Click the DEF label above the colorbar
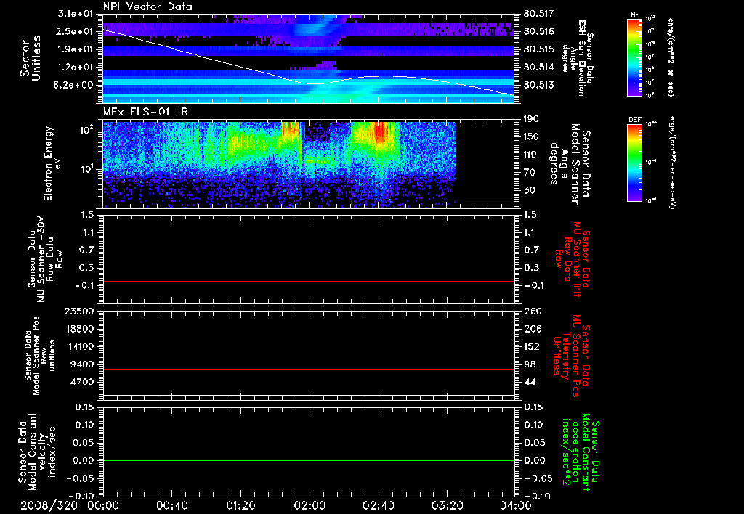This screenshot has height=514, width=744. [x=634, y=120]
